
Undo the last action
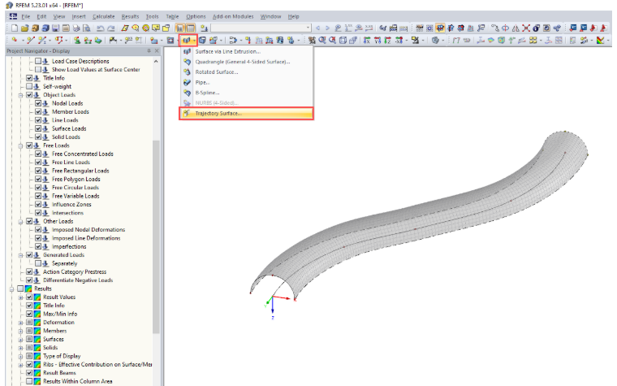click(101, 28)
